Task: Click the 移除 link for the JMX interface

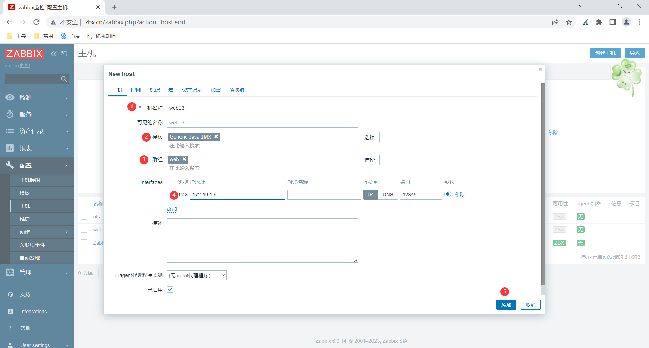Action: click(x=460, y=194)
